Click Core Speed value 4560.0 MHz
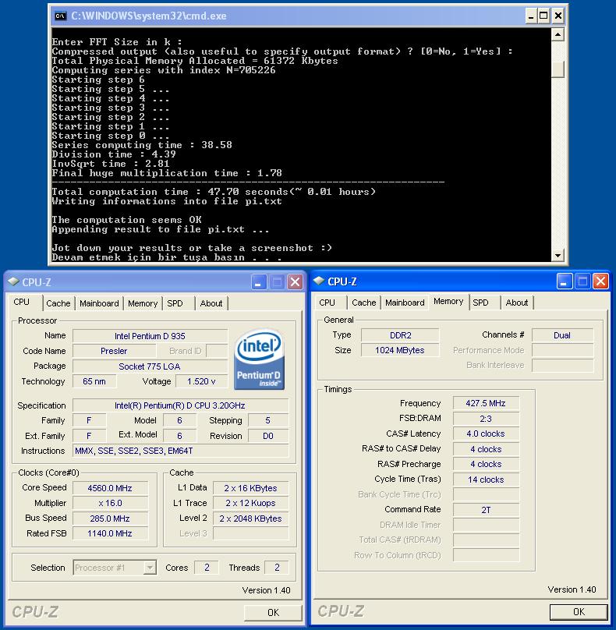Image resolution: width=616 pixels, height=630 pixels. (110, 488)
